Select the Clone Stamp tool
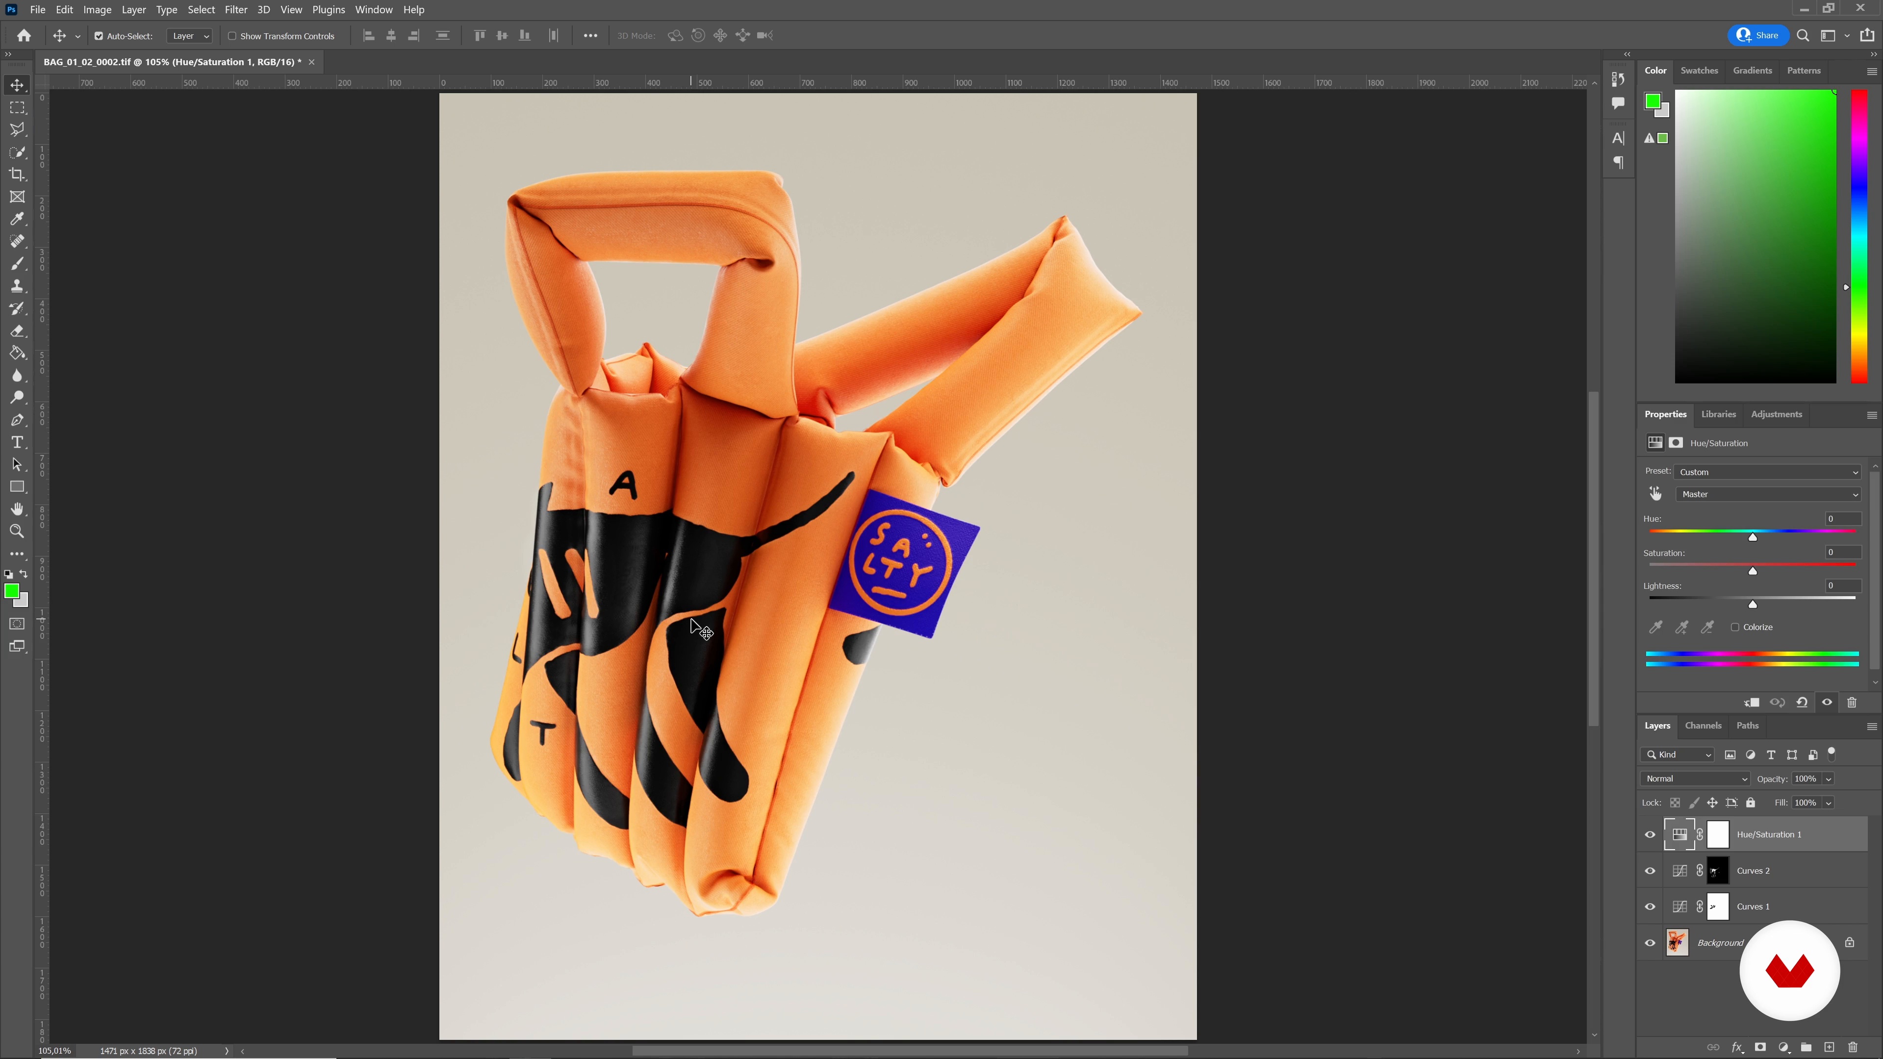The image size is (1883, 1059). 17,286
